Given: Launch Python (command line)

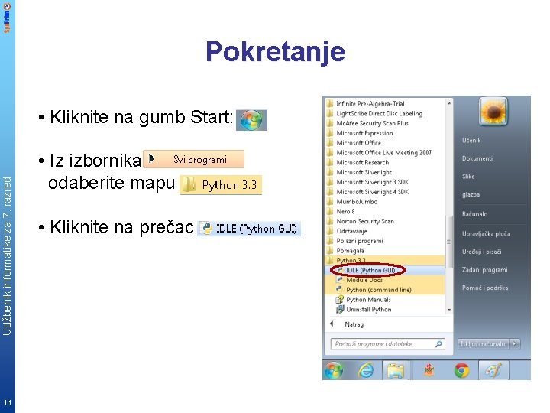Looking at the screenshot, I should [x=385, y=290].
